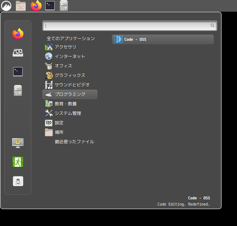Select the システム管理 category label
The image size is (237, 226).
pyautogui.click(x=68, y=113)
